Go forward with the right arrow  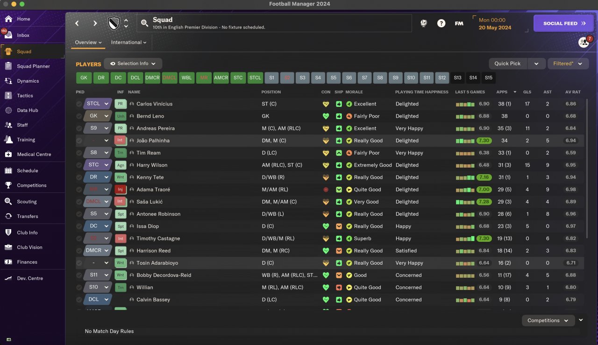[x=95, y=23]
